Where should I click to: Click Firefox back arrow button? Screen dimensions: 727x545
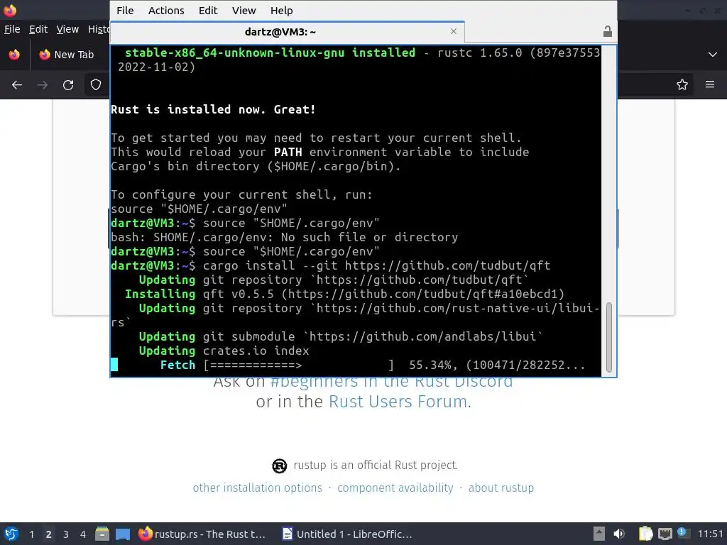(x=17, y=85)
